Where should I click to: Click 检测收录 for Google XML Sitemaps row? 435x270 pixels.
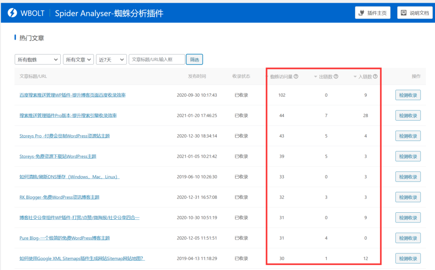pos(408,258)
